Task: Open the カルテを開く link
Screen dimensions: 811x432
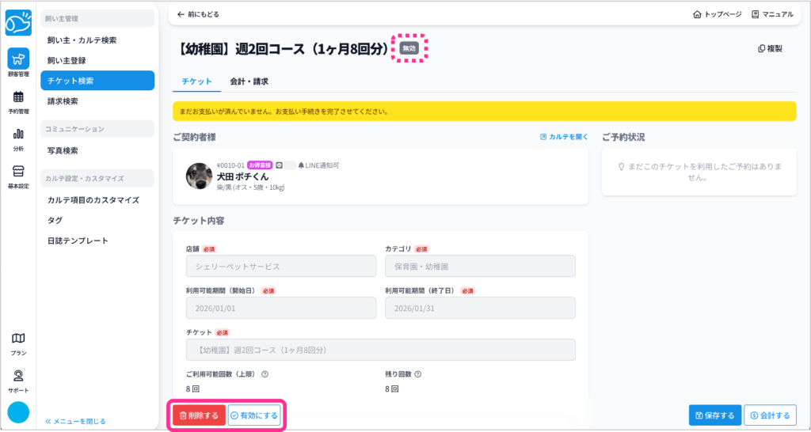Action: pos(564,137)
